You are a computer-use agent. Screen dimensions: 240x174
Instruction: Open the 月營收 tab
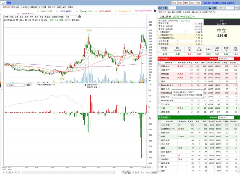pyautogui.click(x=71, y=7)
